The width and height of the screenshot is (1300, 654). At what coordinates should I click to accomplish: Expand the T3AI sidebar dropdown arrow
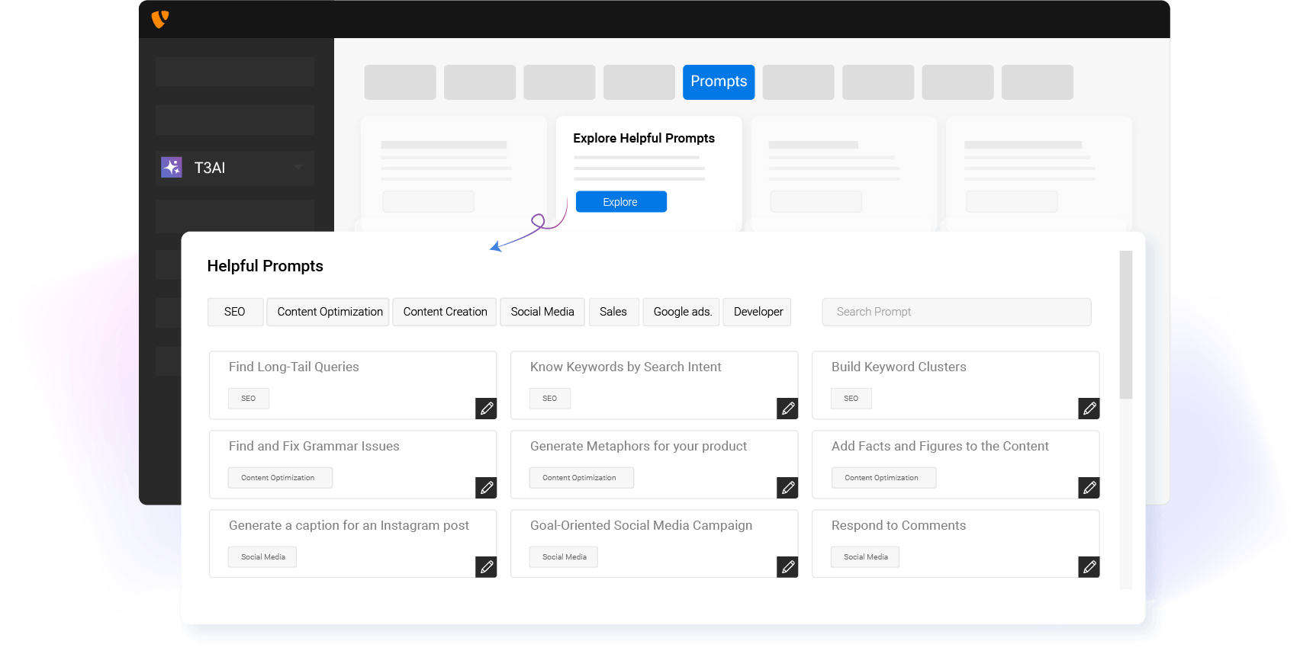click(x=298, y=168)
